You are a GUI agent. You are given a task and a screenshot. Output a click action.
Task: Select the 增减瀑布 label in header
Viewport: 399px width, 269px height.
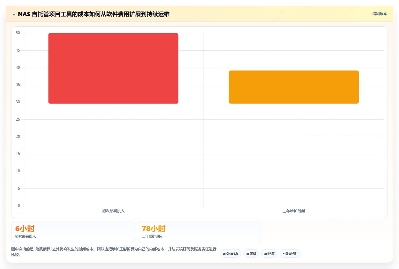tap(379, 14)
